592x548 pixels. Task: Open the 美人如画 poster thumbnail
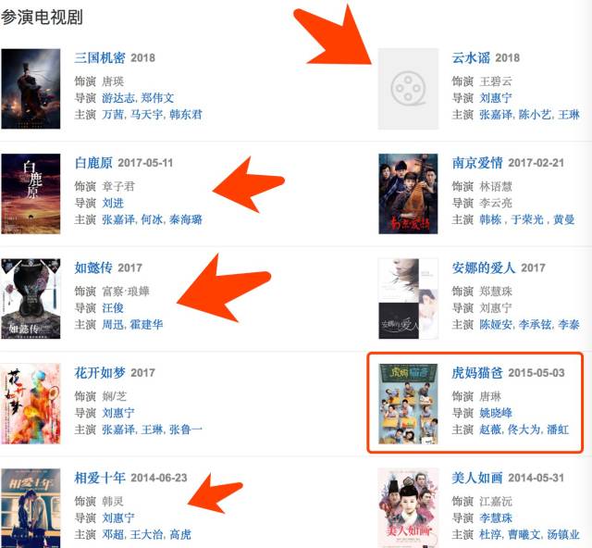point(408,508)
